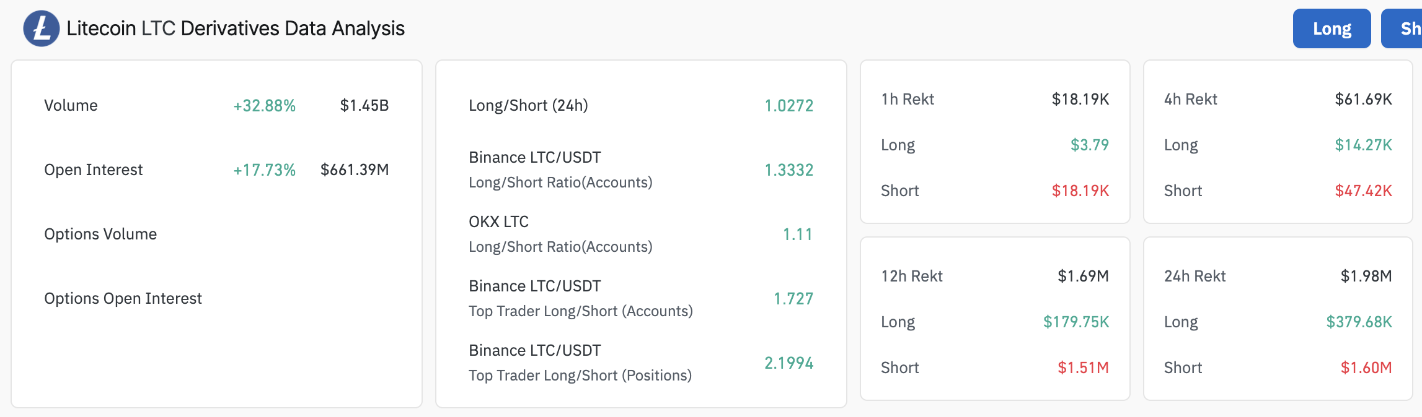Open the OKX LTC Long/Short Ratio row
The width and height of the screenshot is (1422, 417).
coord(560,234)
